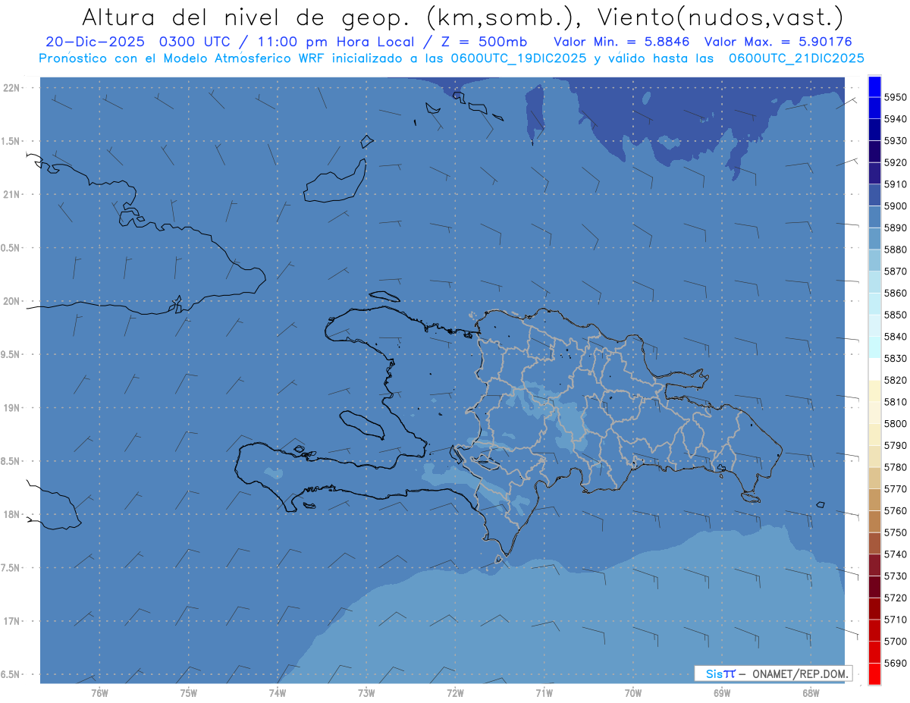Click the '5870' colorbar label
The height and width of the screenshot is (703, 910).
[896, 271]
